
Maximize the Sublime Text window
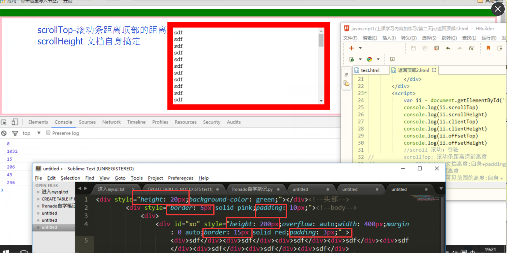click(x=420, y=169)
